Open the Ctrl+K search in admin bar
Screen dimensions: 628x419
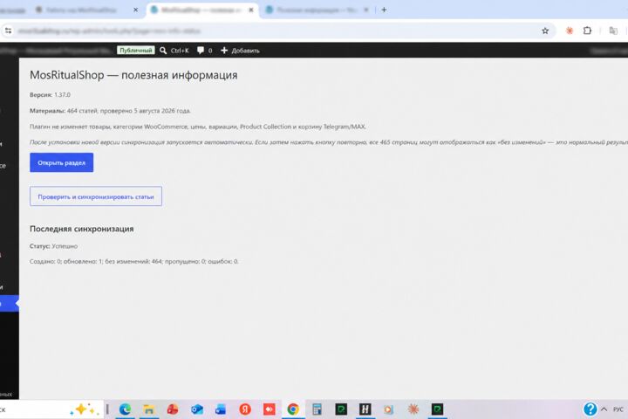pyautogui.click(x=174, y=51)
